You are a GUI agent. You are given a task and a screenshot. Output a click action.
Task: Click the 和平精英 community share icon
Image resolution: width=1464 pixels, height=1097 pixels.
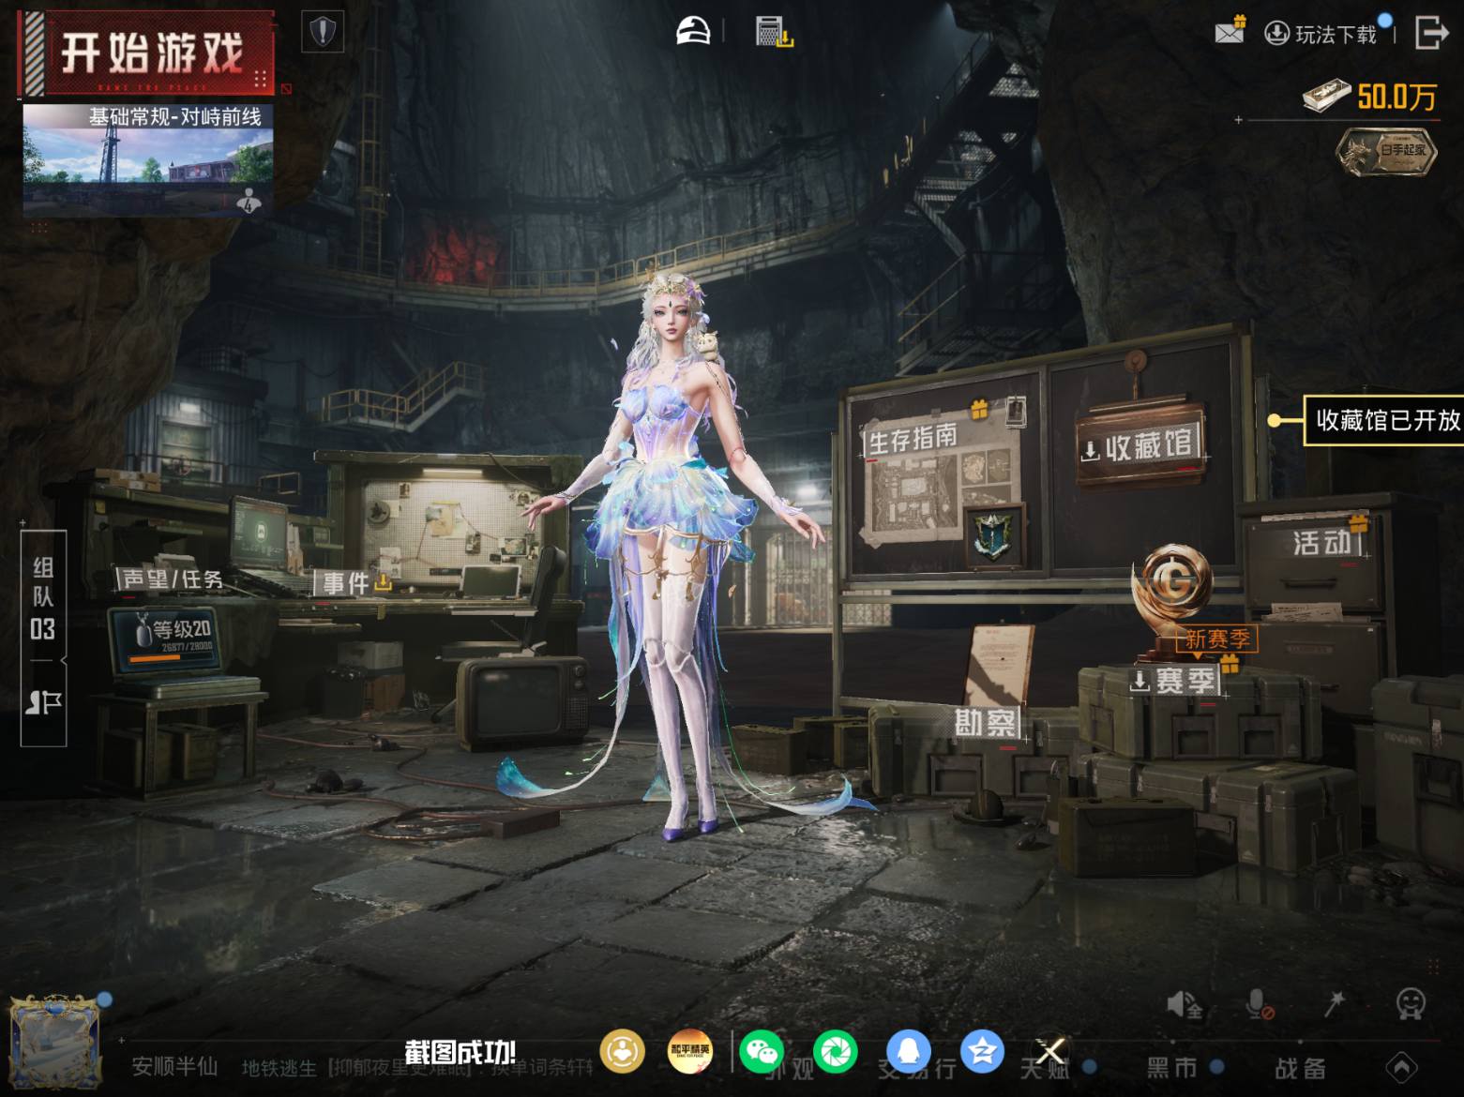[689, 1052]
